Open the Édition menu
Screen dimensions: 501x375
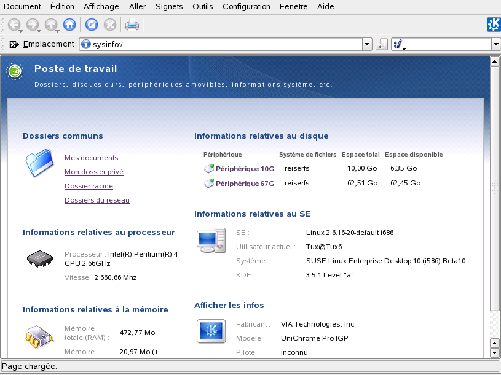tap(62, 6)
